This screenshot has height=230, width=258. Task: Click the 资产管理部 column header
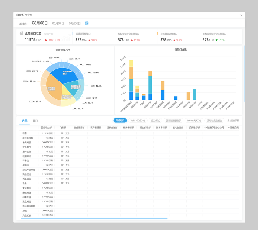point(96,128)
